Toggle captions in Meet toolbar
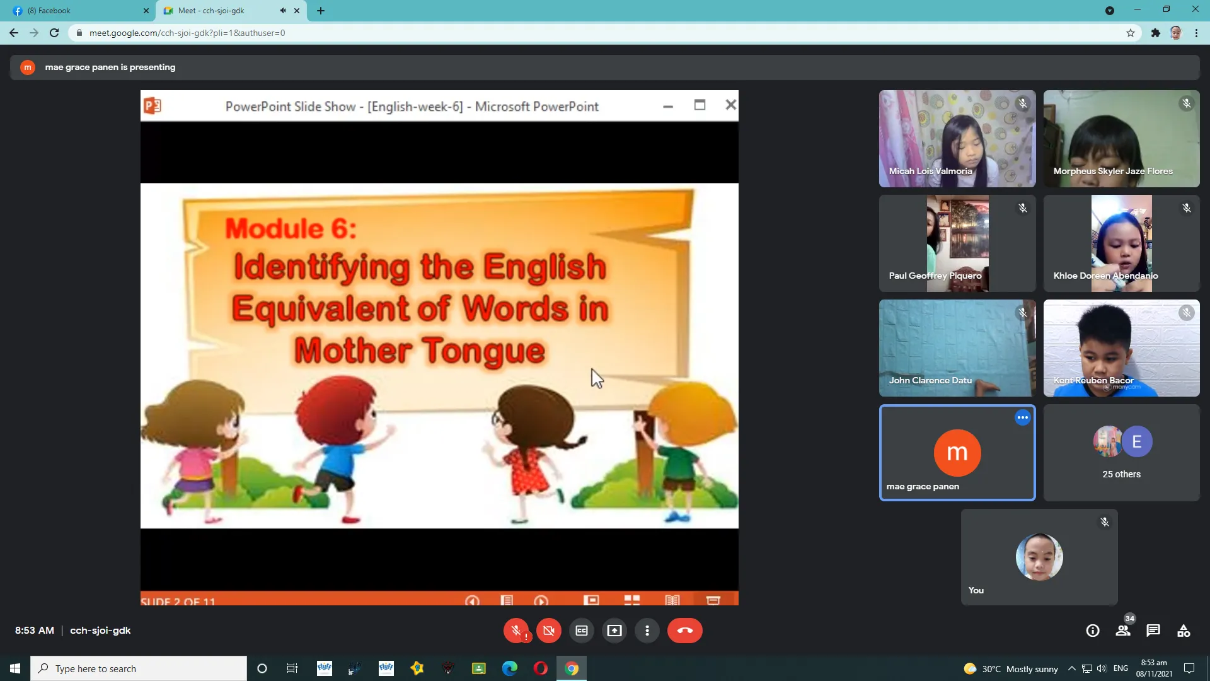The image size is (1210, 681). 582,631
